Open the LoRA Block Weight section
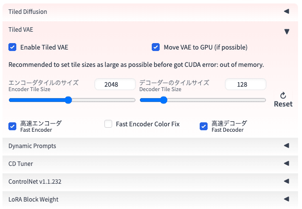 coord(150,199)
